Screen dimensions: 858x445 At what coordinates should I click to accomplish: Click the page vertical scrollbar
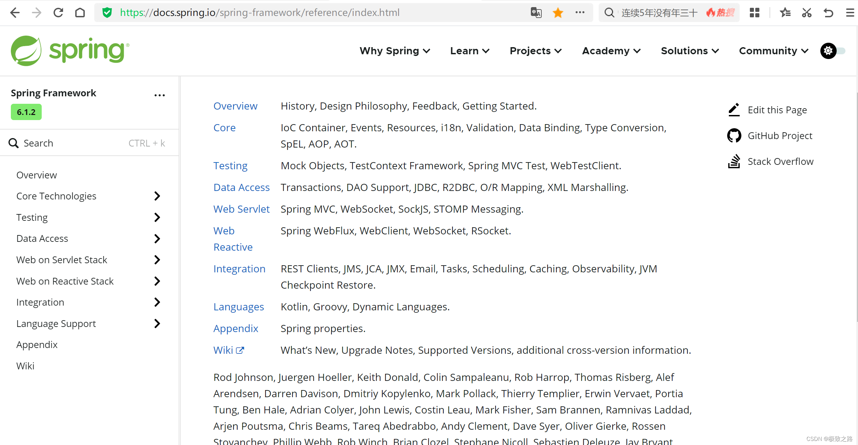(856, 207)
